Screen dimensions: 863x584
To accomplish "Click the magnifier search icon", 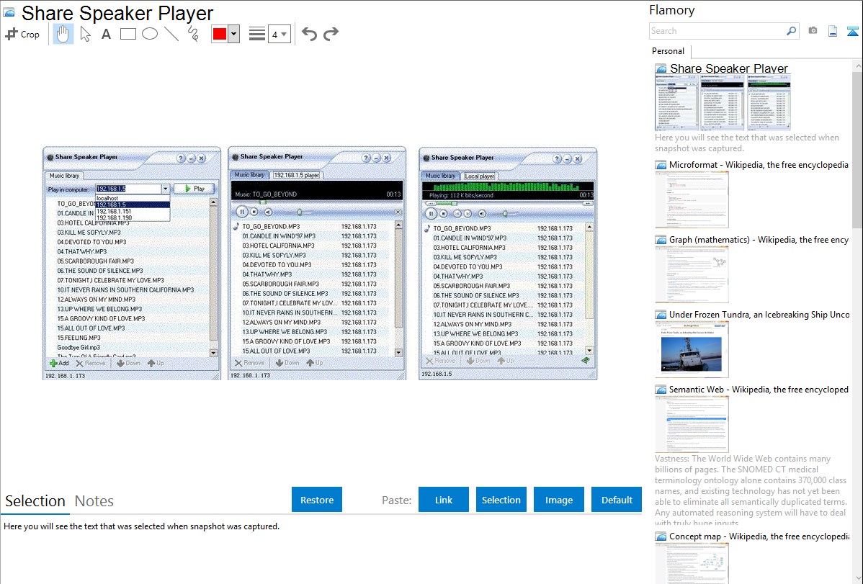I will coord(792,31).
